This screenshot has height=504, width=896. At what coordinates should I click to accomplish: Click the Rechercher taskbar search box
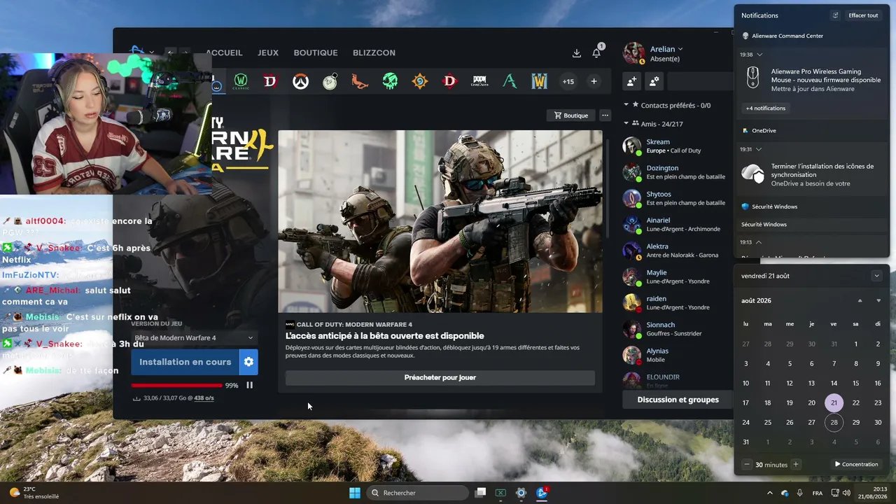tap(418, 493)
